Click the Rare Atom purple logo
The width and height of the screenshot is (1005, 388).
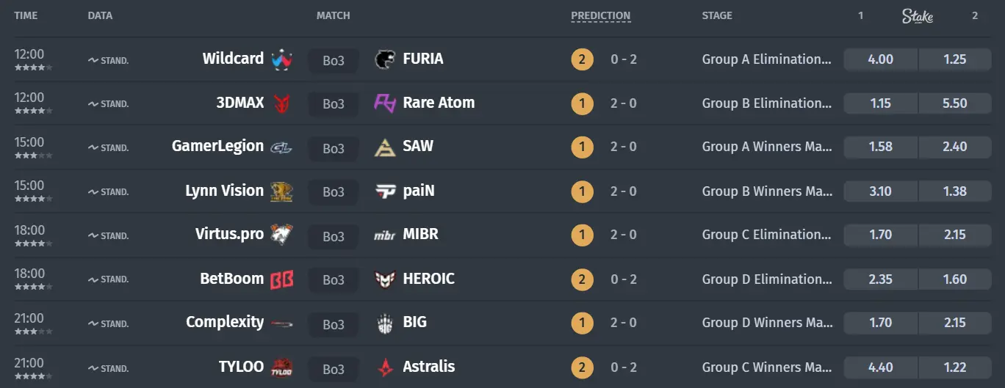coord(385,103)
